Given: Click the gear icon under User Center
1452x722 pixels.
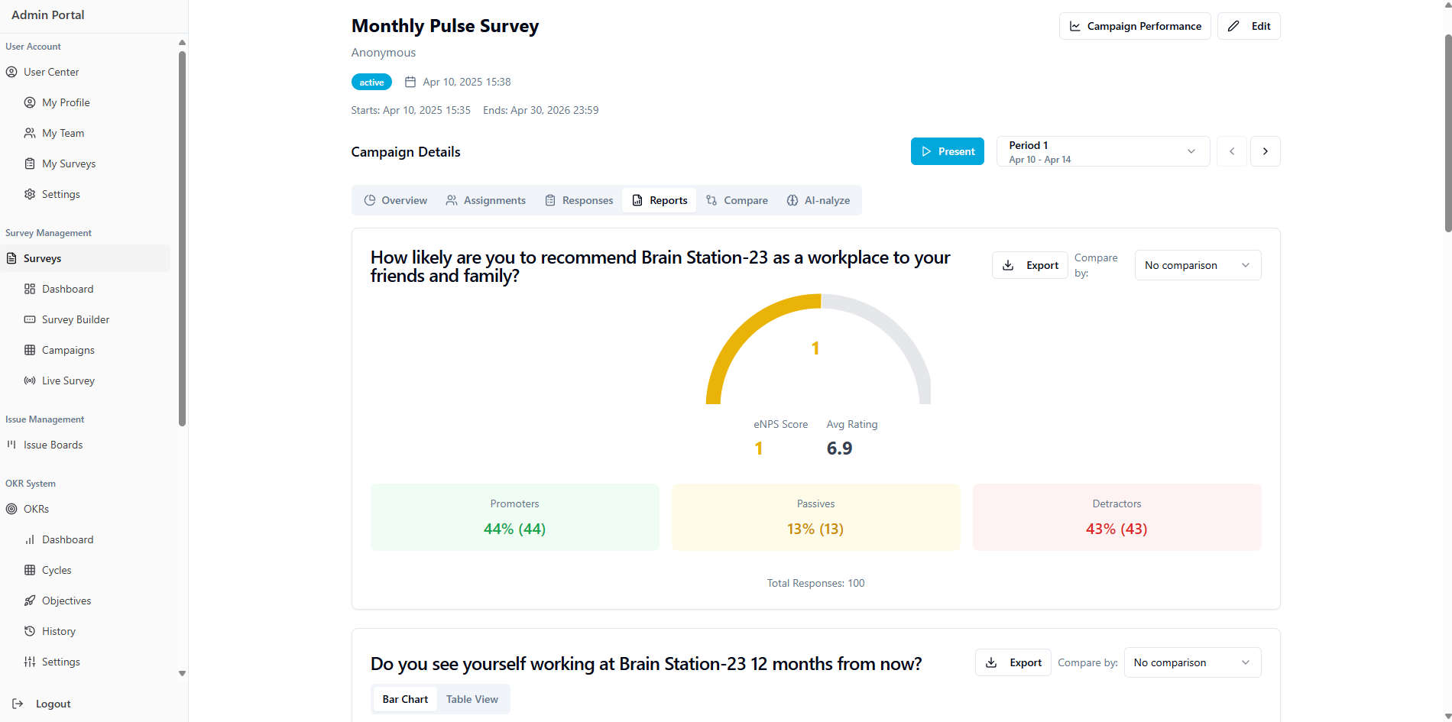Looking at the screenshot, I should coord(30,194).
